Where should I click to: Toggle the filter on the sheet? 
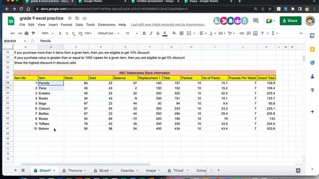(x=263, y=33)
